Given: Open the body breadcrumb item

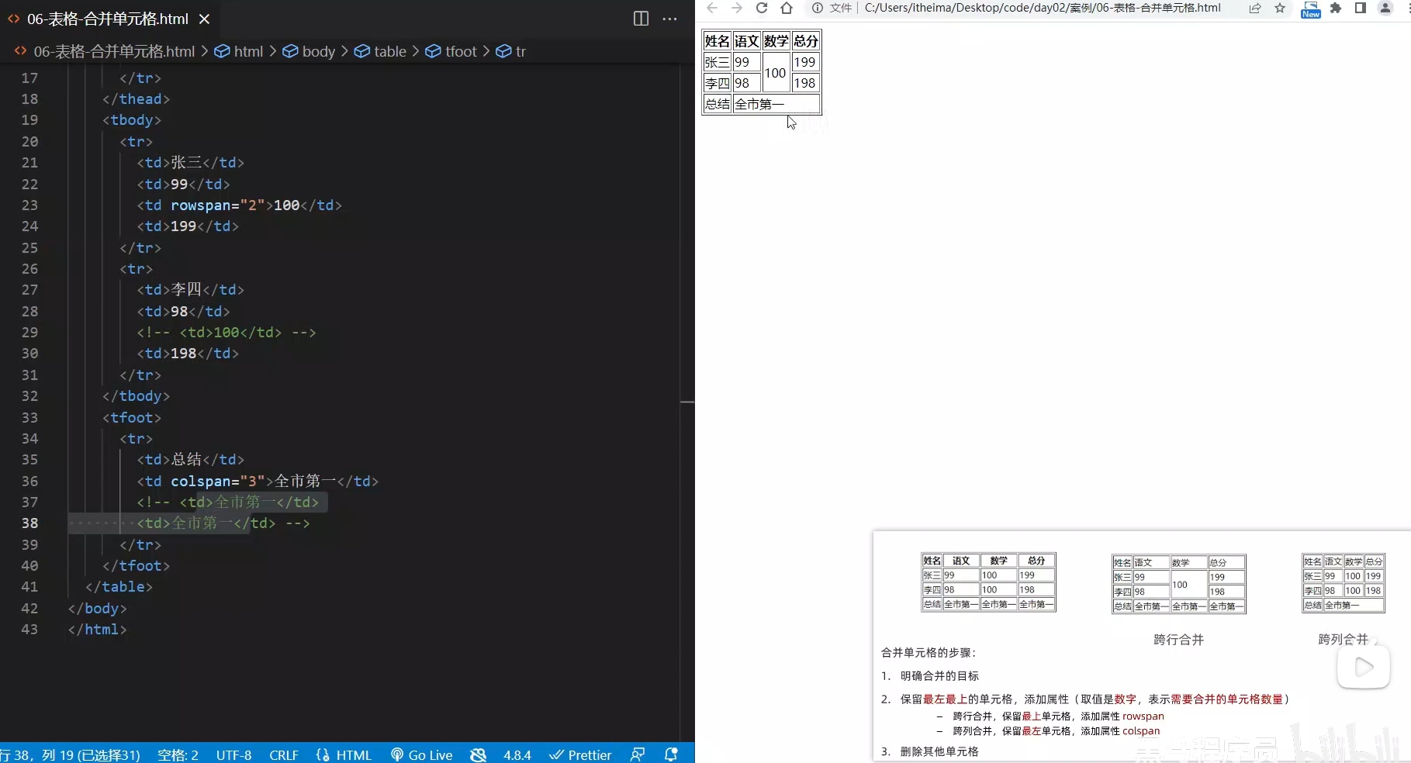Looking at the screenshot, I should 309,51.
